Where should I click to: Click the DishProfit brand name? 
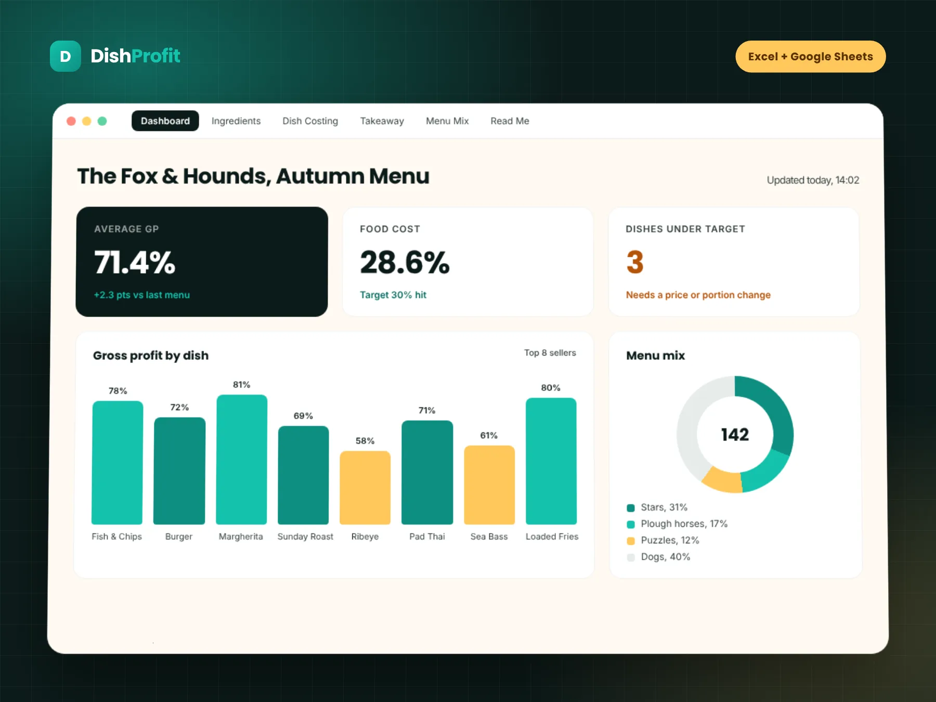pyautogui.click(x=135, y=56)
